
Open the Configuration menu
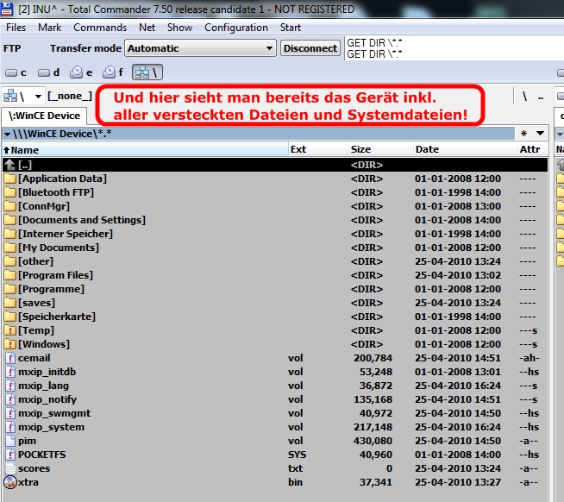[x=236, y=28]
